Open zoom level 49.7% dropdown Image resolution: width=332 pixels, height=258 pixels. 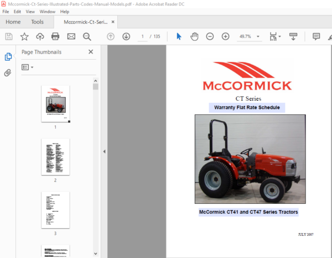coord(258,36)
